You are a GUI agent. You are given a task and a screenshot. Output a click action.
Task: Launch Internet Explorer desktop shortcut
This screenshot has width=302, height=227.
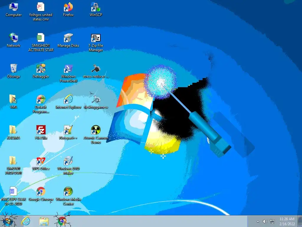(68, 102)
